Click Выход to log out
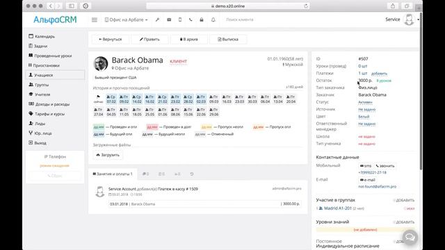 [38, 143]
